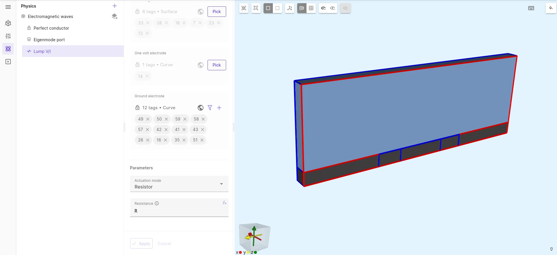Viewport: 557px width, 255px height.
Task: Switch to the four-pane grid view
Action: click(311, 8)
